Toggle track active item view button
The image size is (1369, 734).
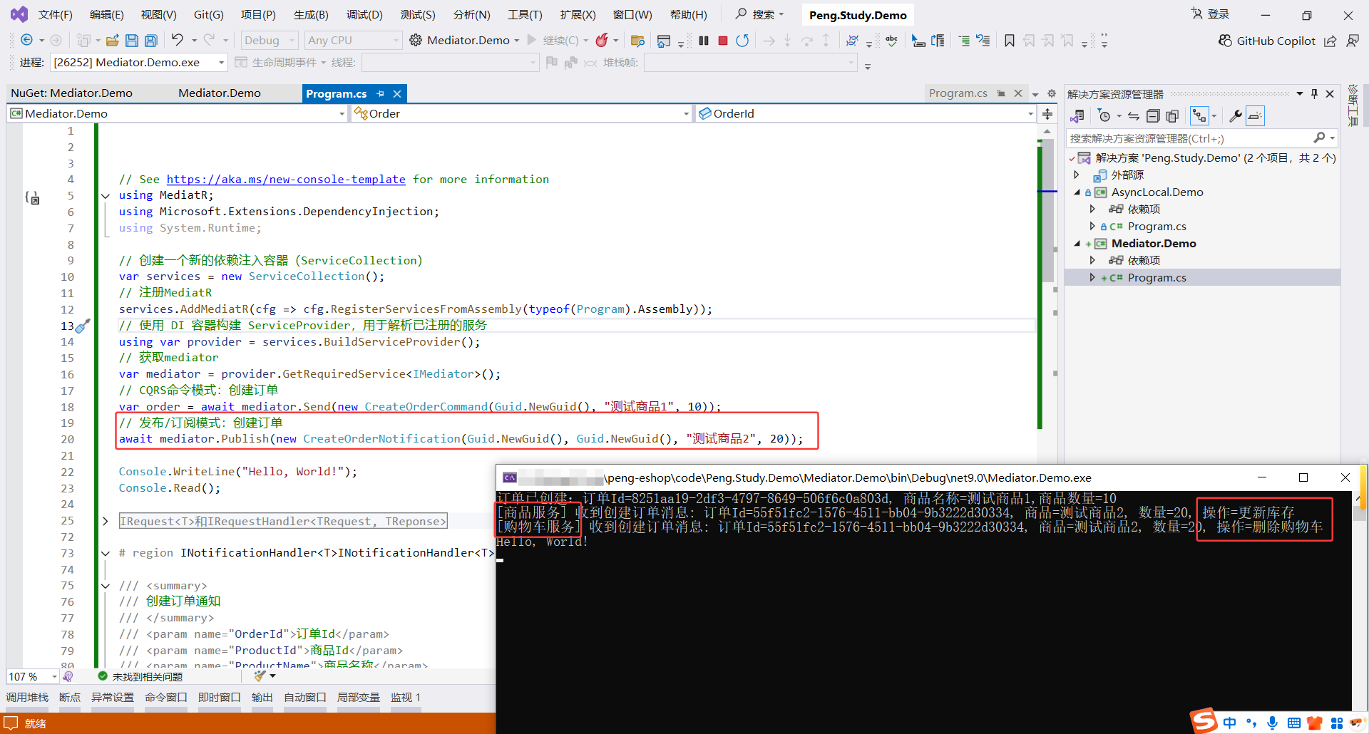(x=1200, y=116)
